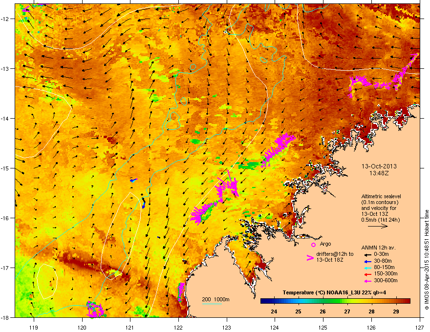Click the '200 1000m' contour depth label
430x332 pixels.
pos(216,299)
